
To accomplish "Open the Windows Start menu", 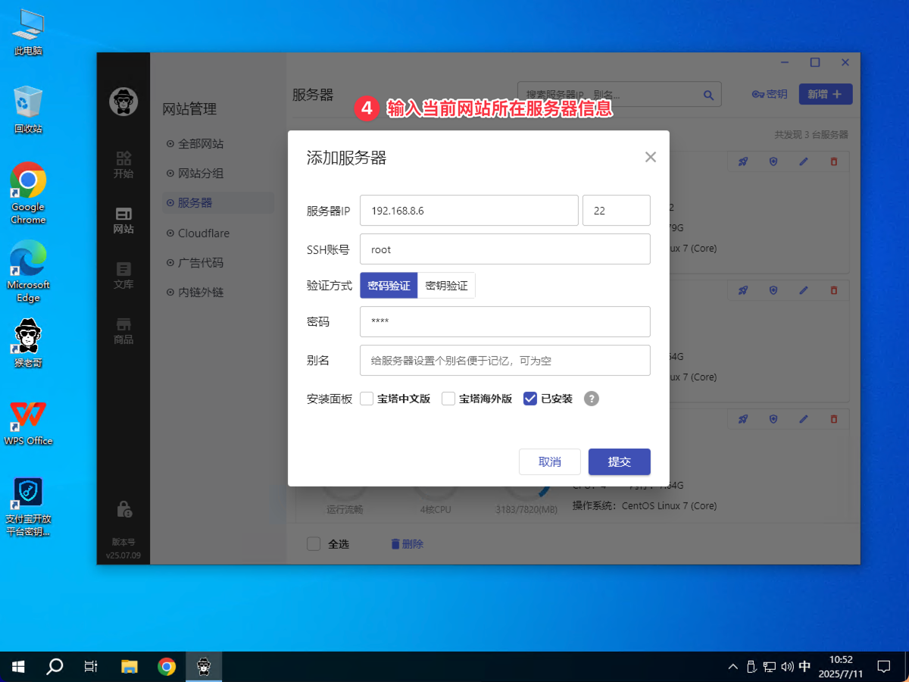I will [18, 667].
